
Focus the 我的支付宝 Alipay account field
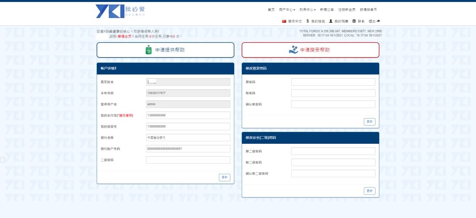[188, 115]
